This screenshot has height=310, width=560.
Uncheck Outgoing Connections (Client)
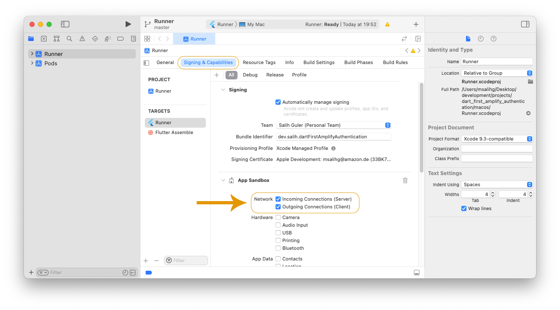pyautogui.click(x=278, y=207)
